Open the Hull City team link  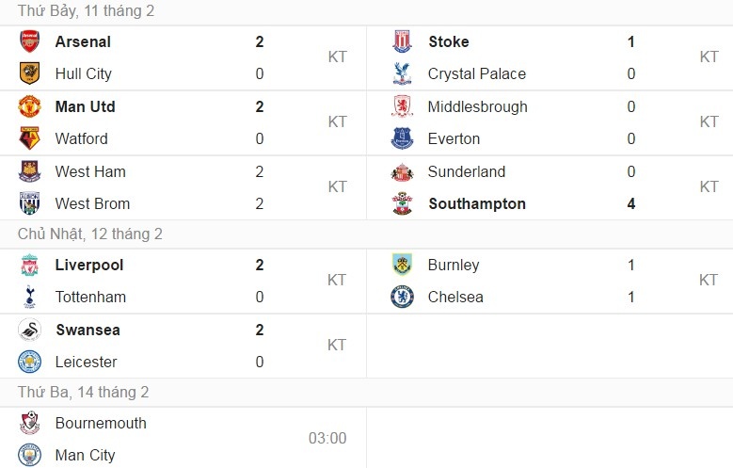click(x=83, y=73)
